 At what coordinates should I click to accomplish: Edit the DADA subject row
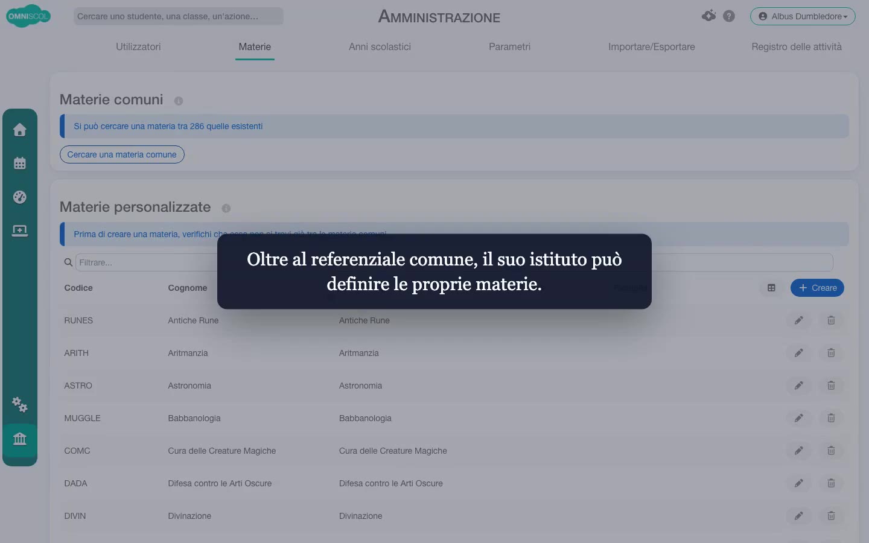click(799, 483)
